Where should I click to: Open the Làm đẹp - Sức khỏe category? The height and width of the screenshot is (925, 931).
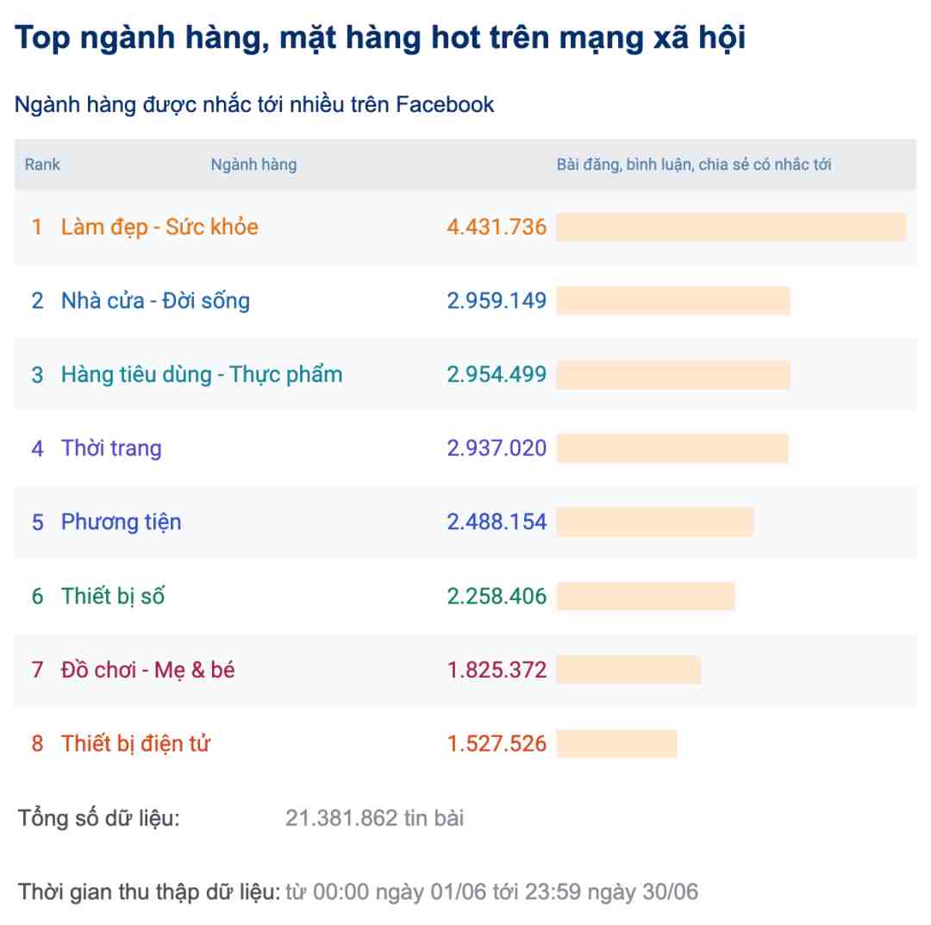[x=159, y=228]
